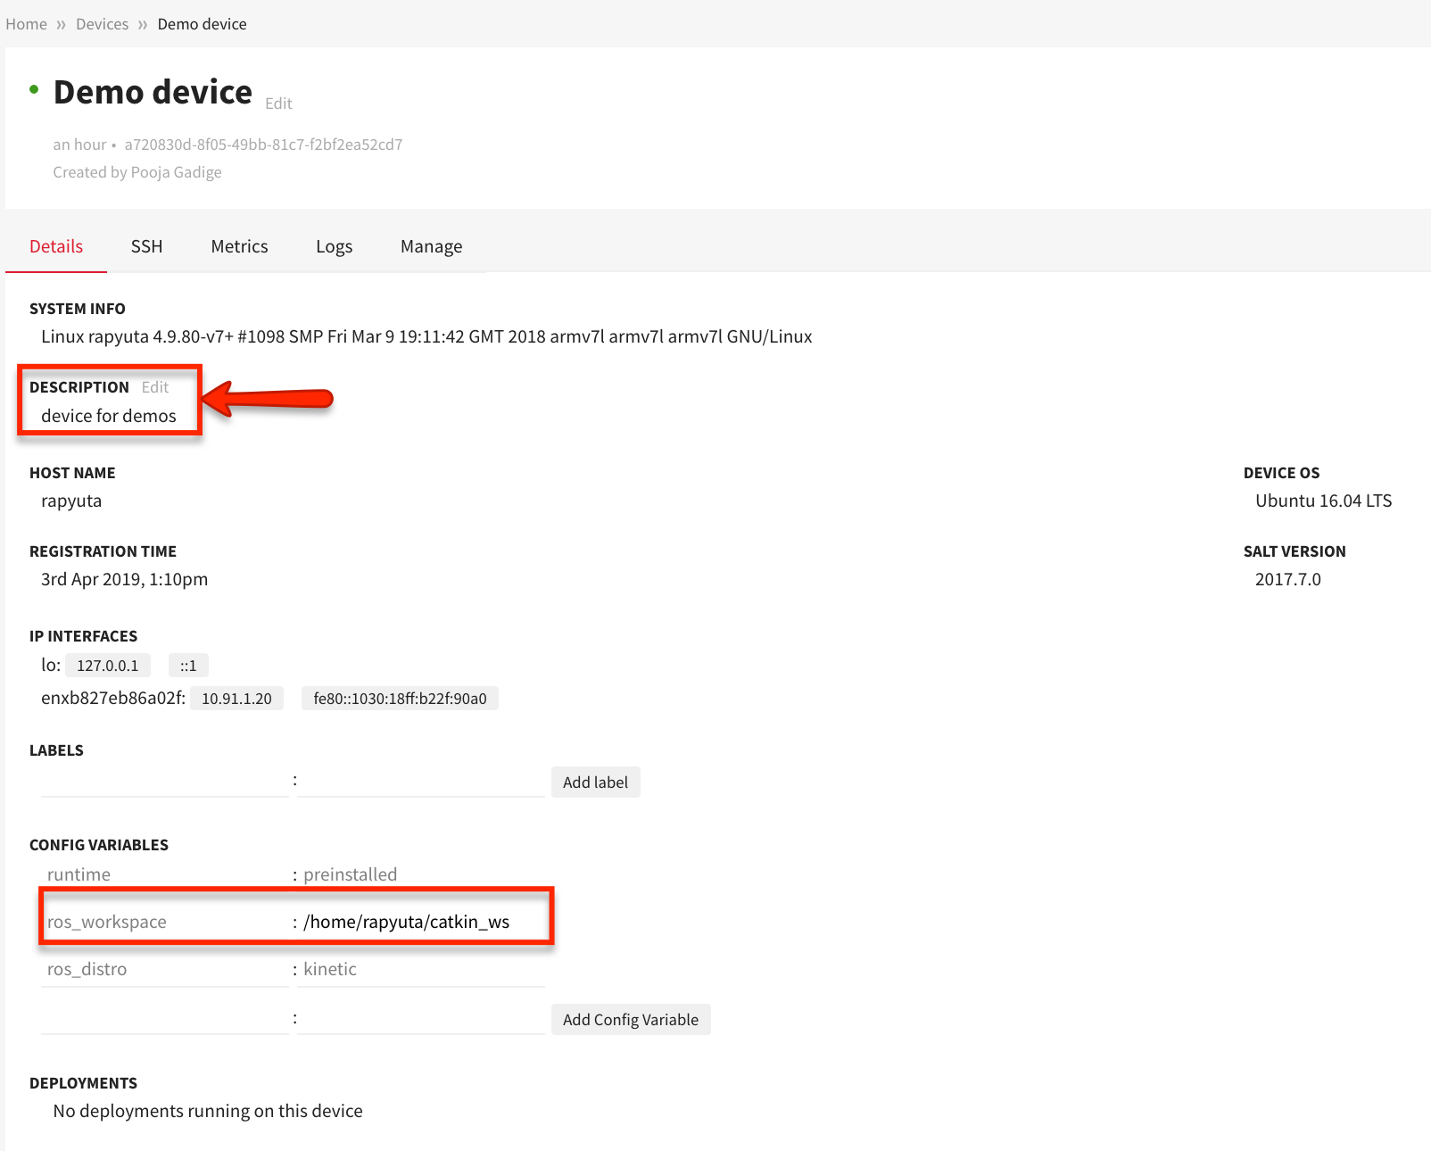Viewport: 1431px width, 1151px height.
Task: Click Demo device breadcrumb text
Action: tap(202, 24)
